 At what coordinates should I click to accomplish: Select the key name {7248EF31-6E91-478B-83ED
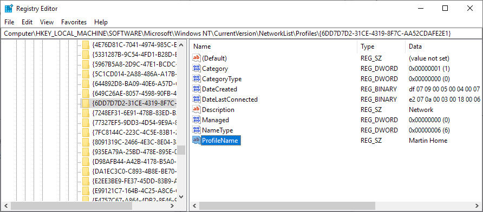[134, 113]
